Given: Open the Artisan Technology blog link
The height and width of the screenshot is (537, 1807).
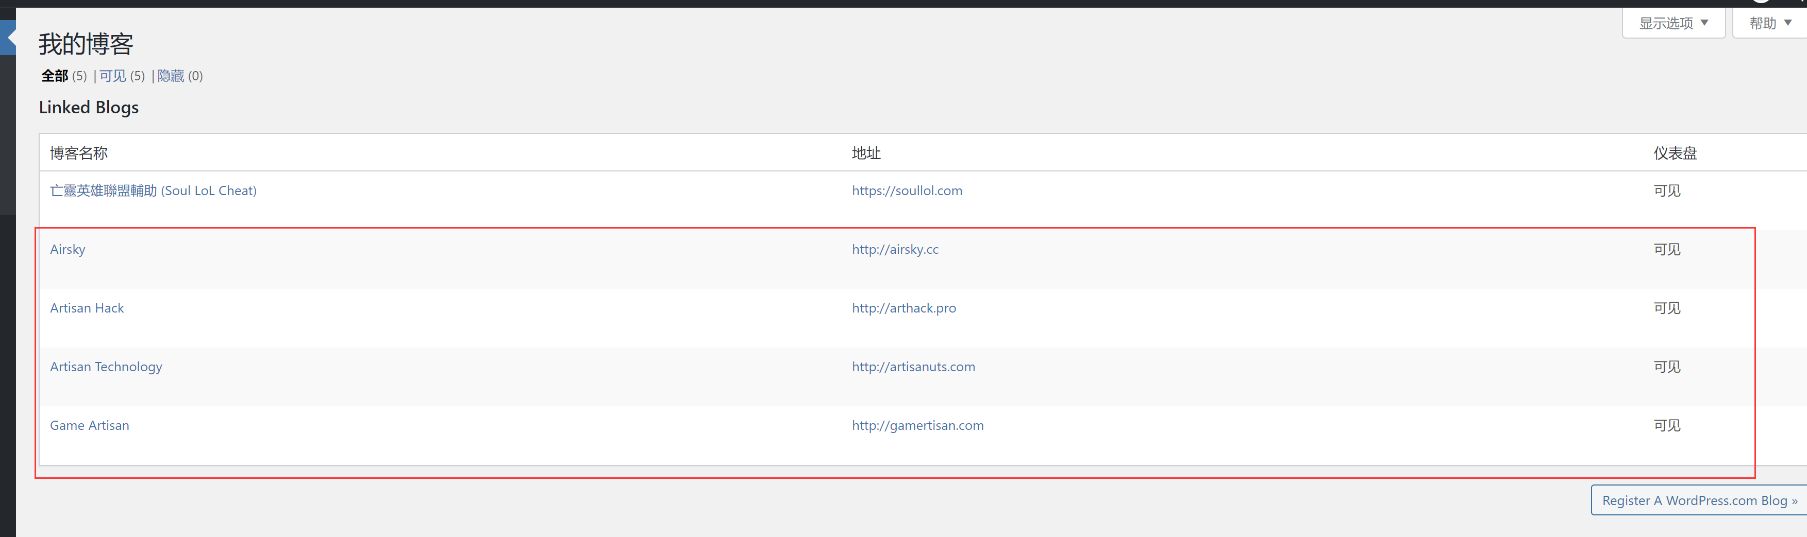Looking at the screenshot, I should tap(106, 367).
